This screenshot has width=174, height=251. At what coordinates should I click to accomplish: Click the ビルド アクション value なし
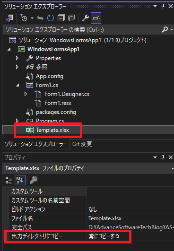93,209
